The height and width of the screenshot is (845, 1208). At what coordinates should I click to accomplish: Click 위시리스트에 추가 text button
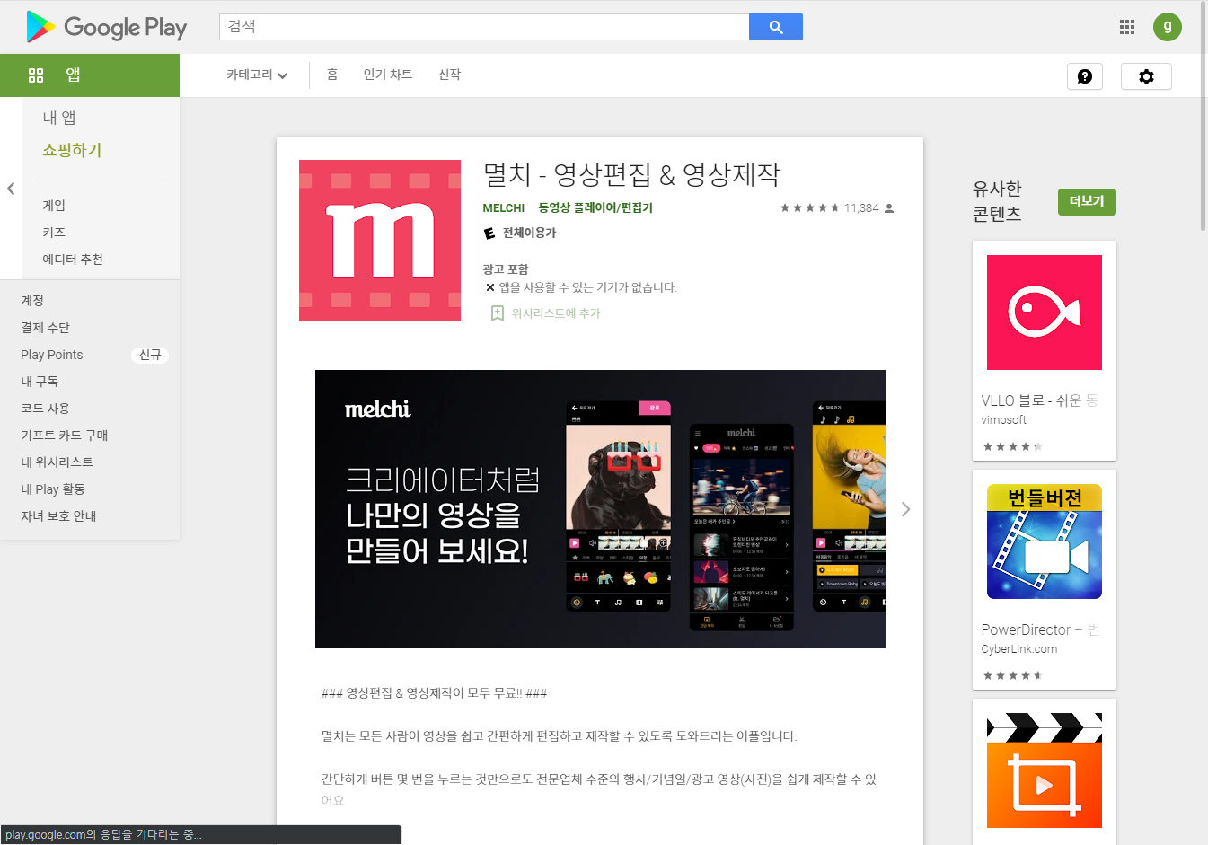click(556, 313)
